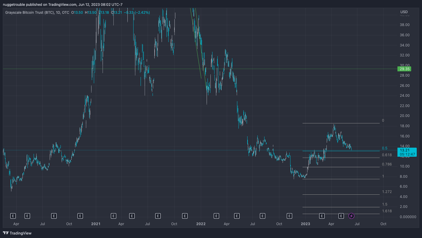Image resolution: width=422 pixels, height=238 pixels.
Task: Select the Fibonacci 0 level label
Action: [x=383, y=120]
